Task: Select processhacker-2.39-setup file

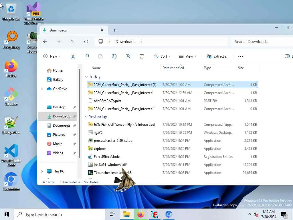Action: tap(173, 140)
